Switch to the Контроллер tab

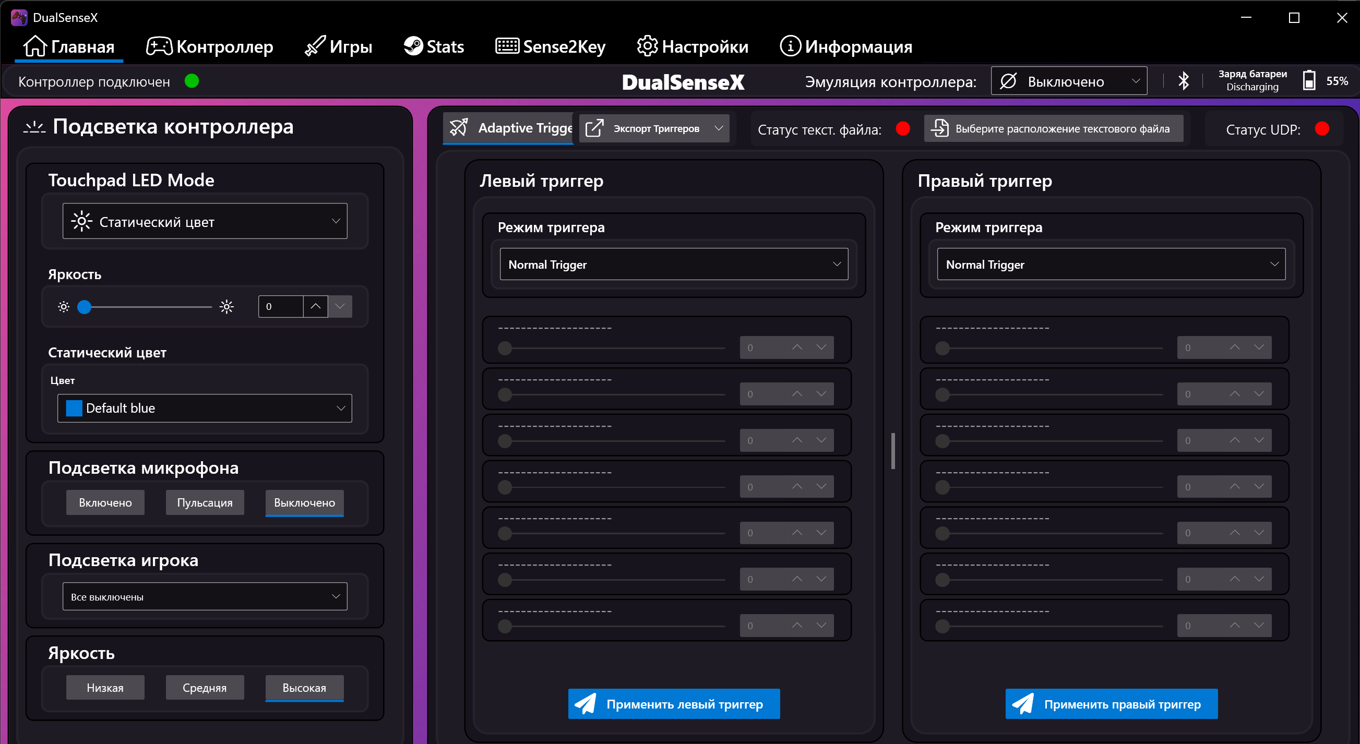point(210,46)
